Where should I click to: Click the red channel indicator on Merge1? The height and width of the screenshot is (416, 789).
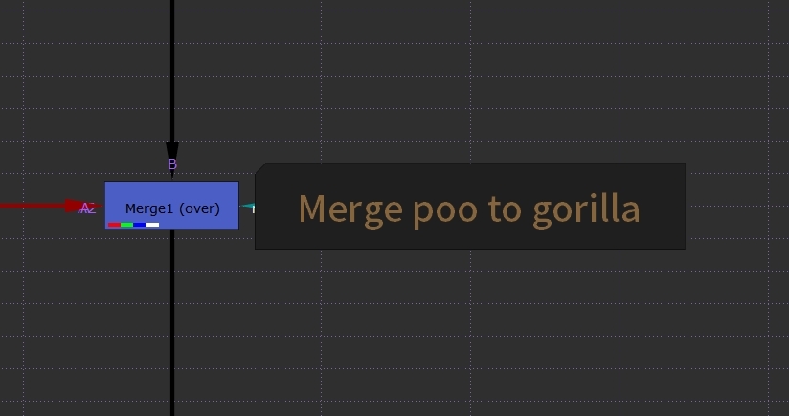point(114,225)
